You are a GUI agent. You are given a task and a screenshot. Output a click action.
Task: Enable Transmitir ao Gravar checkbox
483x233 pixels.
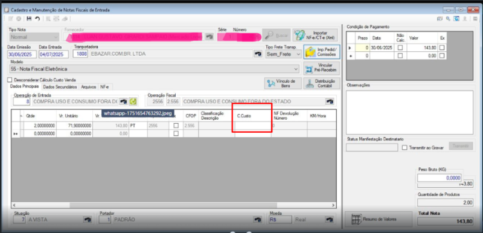click(405, 148)
